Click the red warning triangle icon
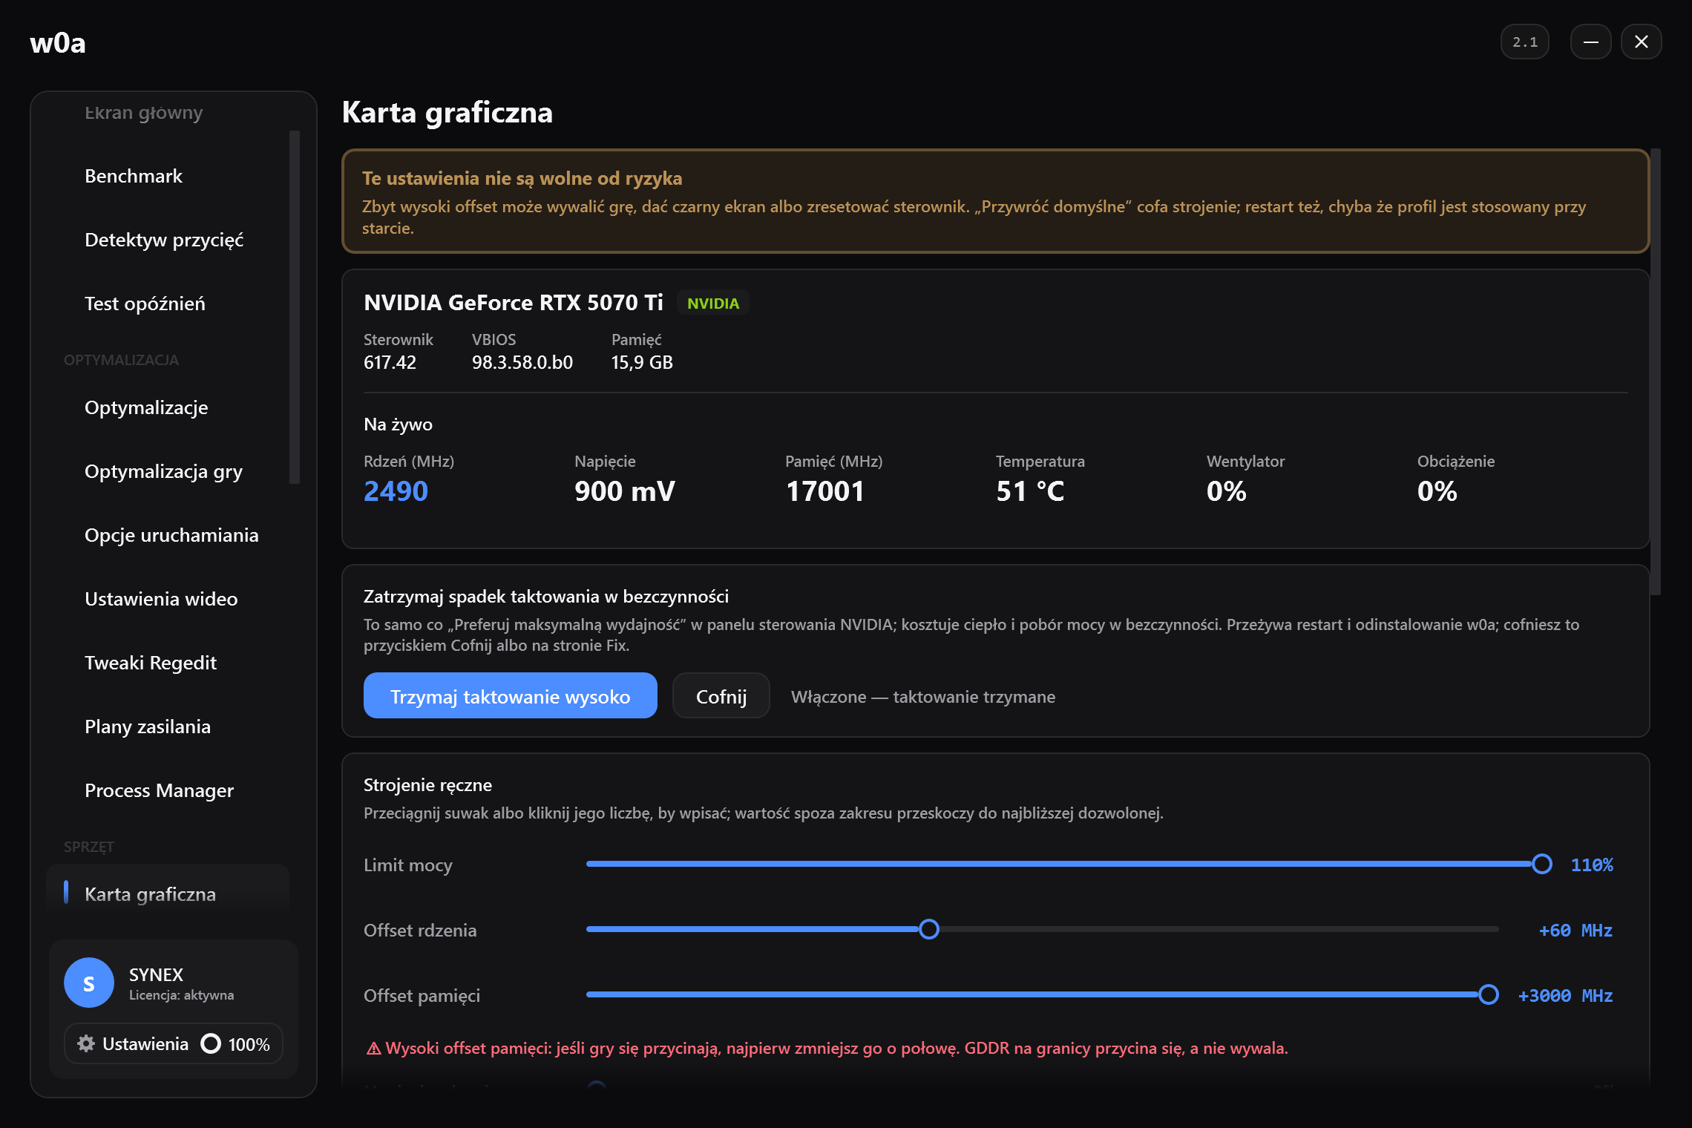This screenshot has width=1692, height=1128. point(373,1049)
